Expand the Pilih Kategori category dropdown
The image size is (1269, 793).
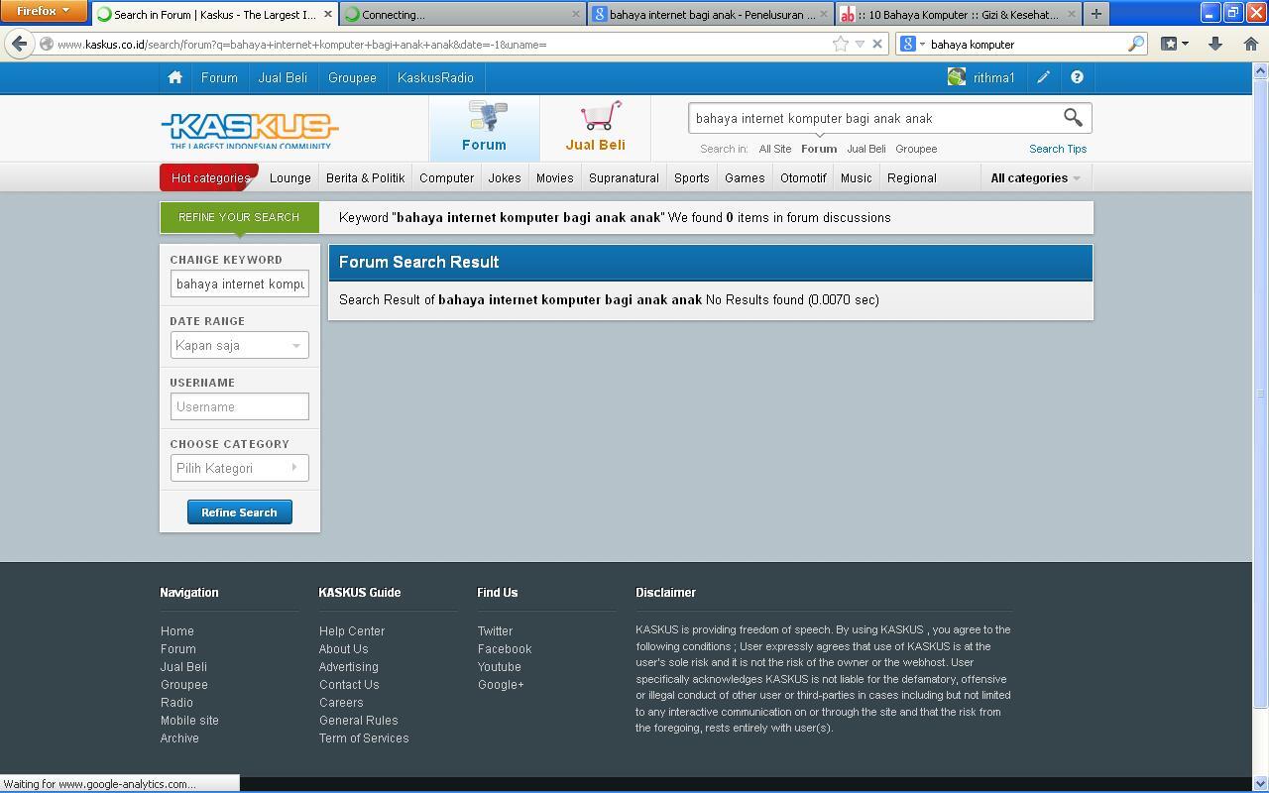pos(239,468)
